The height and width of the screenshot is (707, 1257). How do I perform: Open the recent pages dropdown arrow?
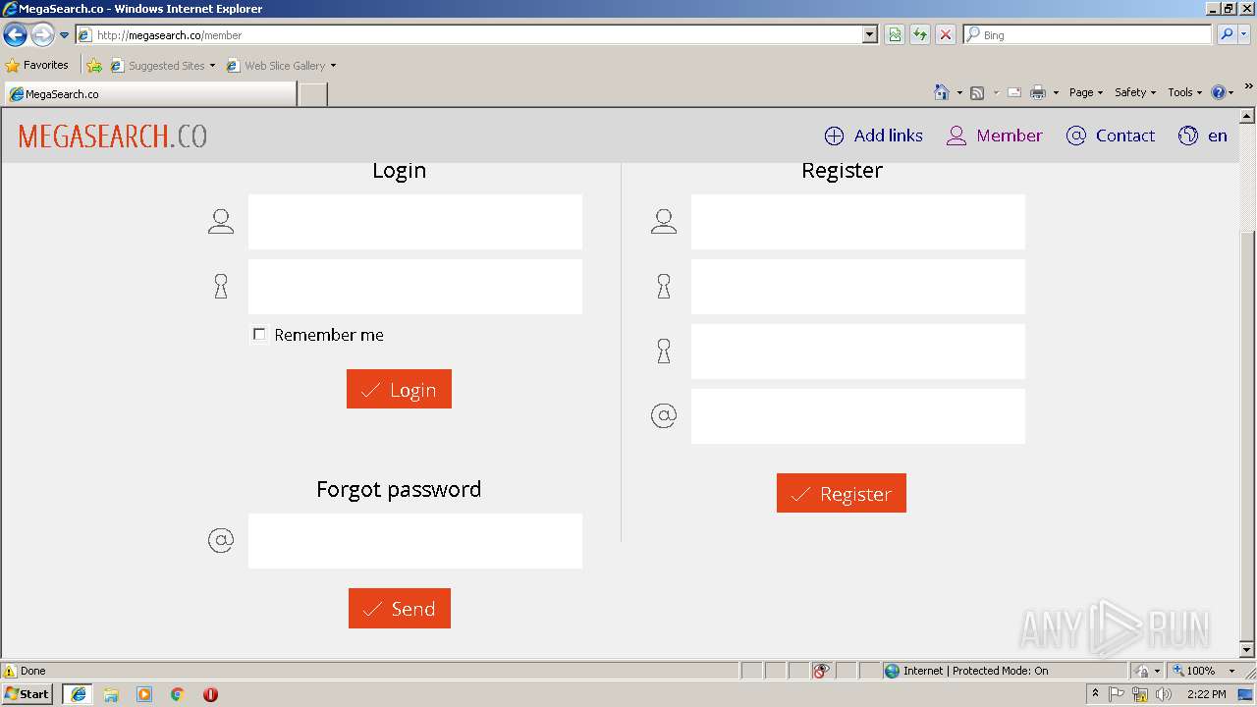point(65,35)
